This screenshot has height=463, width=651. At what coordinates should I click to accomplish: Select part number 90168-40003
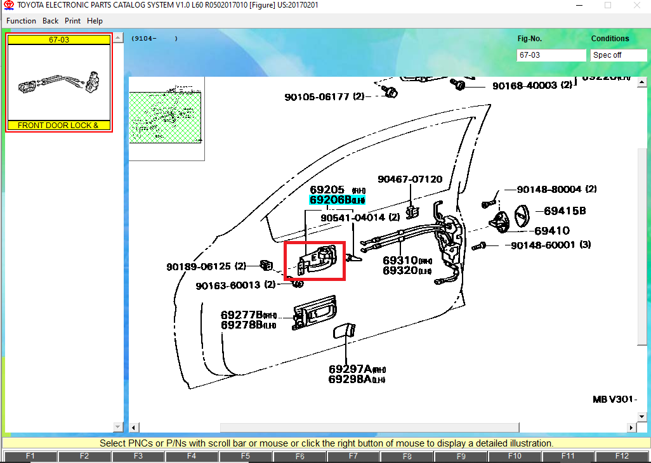(532, 86)
